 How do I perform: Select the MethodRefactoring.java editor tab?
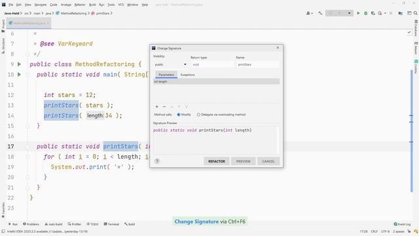(29, 24)
